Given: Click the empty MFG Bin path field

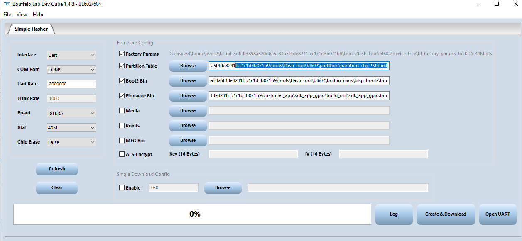Looking at the screenshot, I should (299, 140).
